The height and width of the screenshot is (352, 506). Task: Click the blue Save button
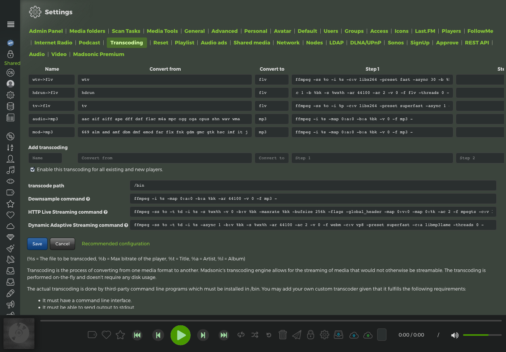tap(37, 244)
